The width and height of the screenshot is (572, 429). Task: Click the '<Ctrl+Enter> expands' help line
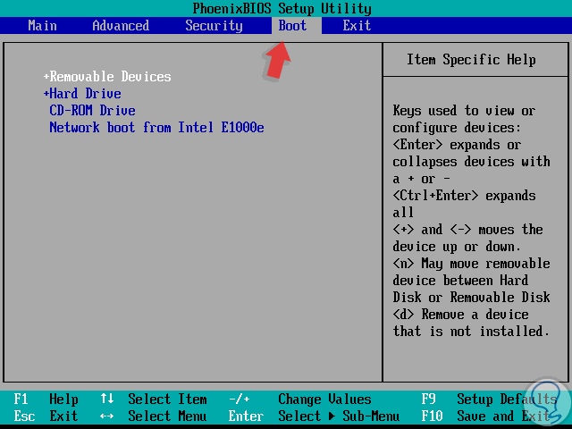(x=464, y=196)
